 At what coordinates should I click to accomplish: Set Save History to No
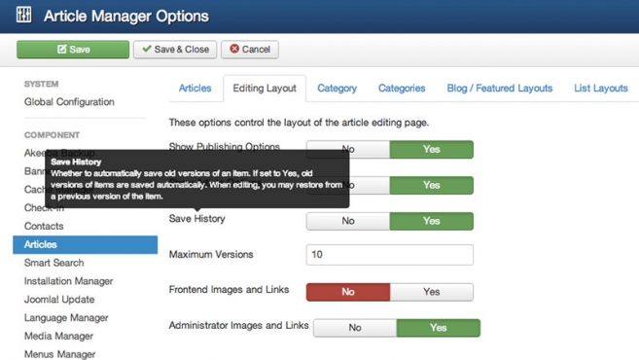point(348,221)
